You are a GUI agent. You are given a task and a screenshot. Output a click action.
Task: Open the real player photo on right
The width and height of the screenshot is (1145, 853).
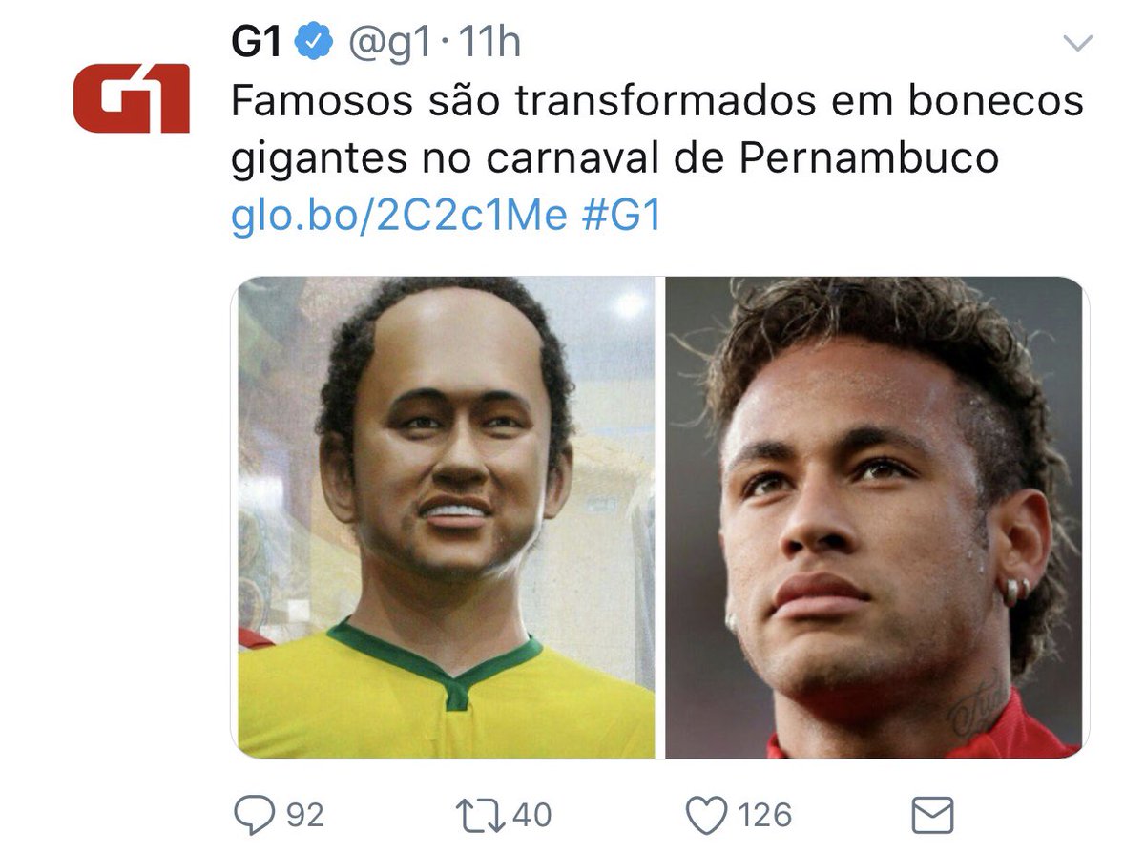[875, 517]
